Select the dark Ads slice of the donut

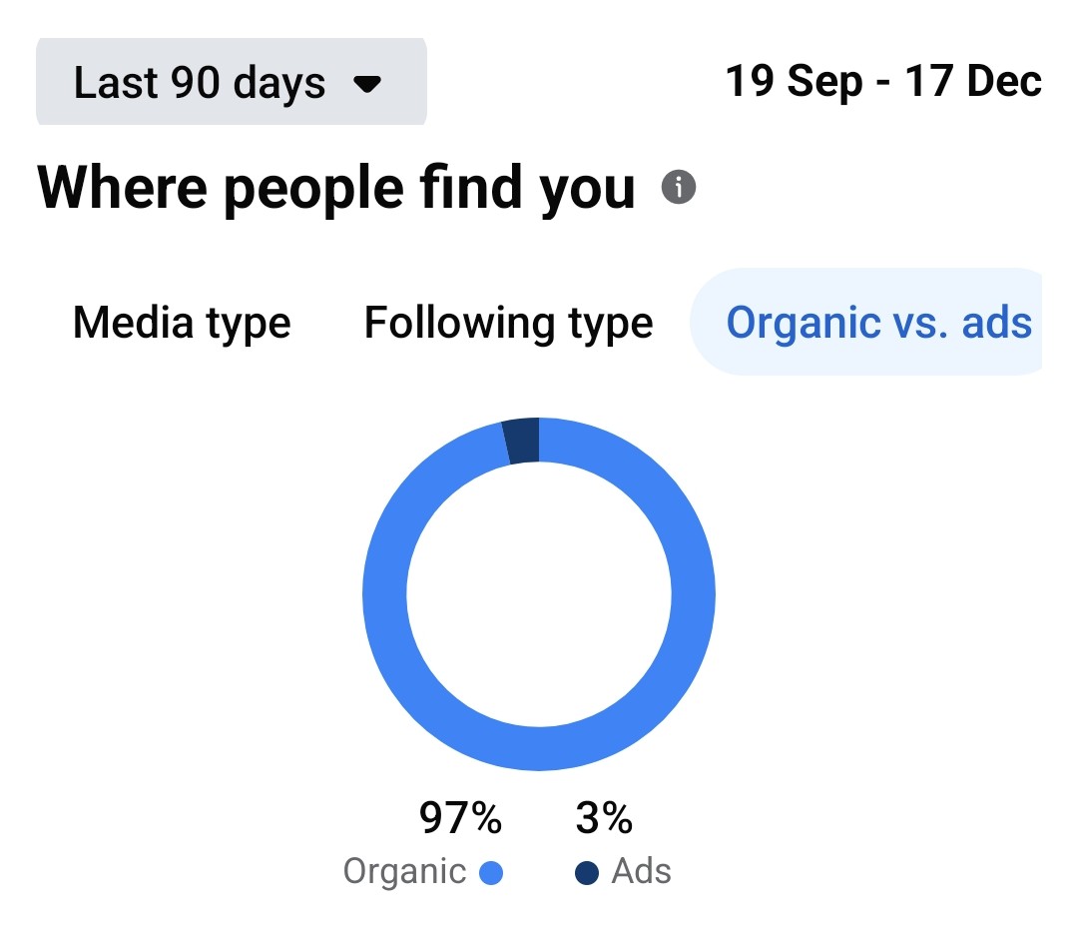522,441
